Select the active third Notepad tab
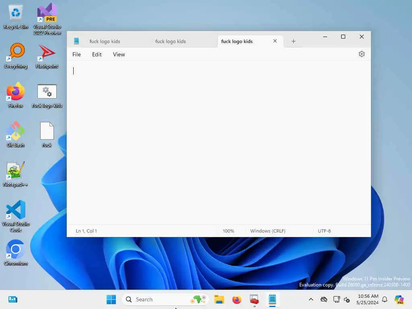 [x=237, y=41]
